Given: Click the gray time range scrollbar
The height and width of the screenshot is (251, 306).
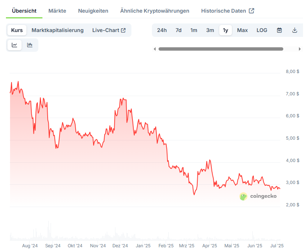Looking at the screenshot, I should point(221,49).
